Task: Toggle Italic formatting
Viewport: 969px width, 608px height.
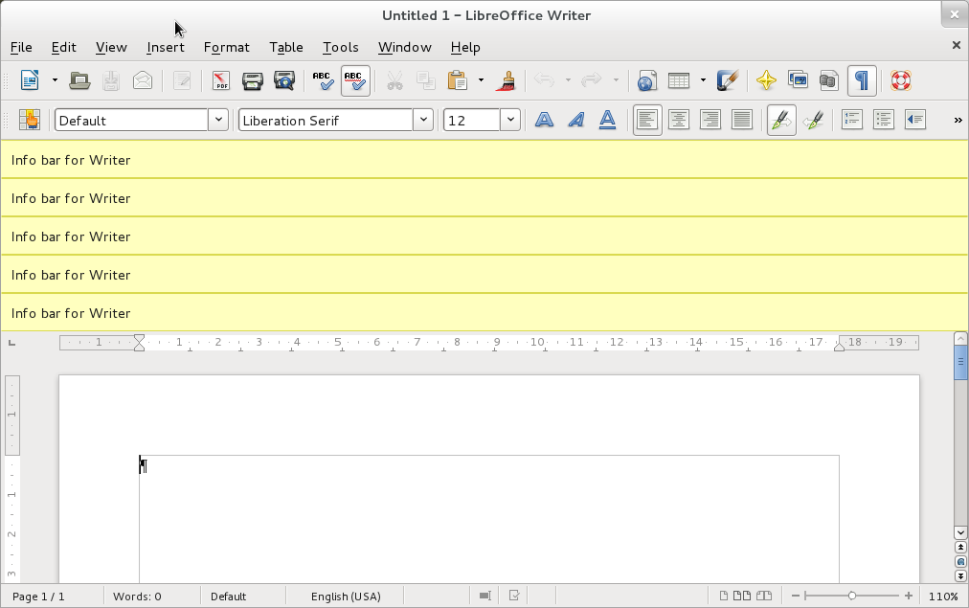Action: (x=576, y=120)
